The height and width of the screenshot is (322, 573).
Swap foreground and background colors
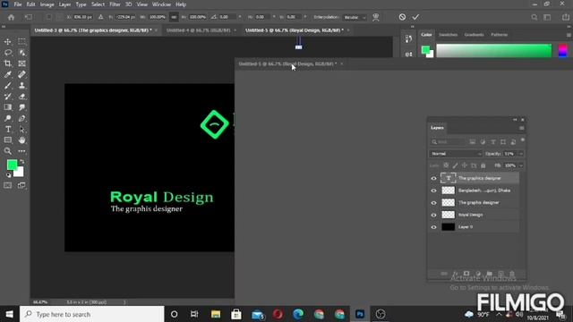click(21, 161)
